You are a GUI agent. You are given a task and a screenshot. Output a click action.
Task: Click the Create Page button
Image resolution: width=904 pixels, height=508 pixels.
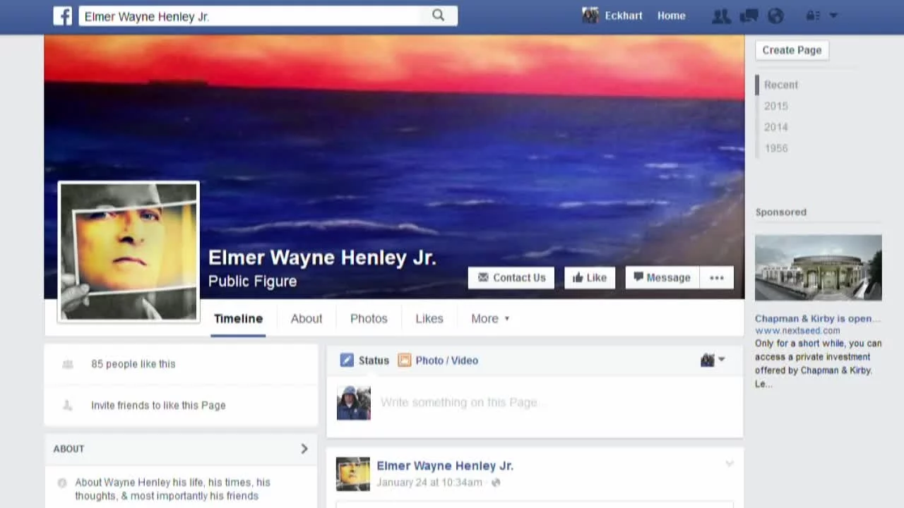tap(792, 50)
